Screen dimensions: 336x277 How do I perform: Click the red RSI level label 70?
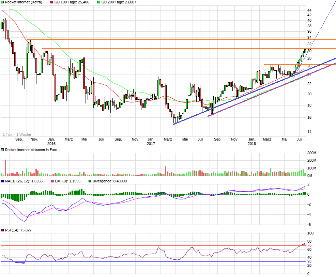[309, 246]
